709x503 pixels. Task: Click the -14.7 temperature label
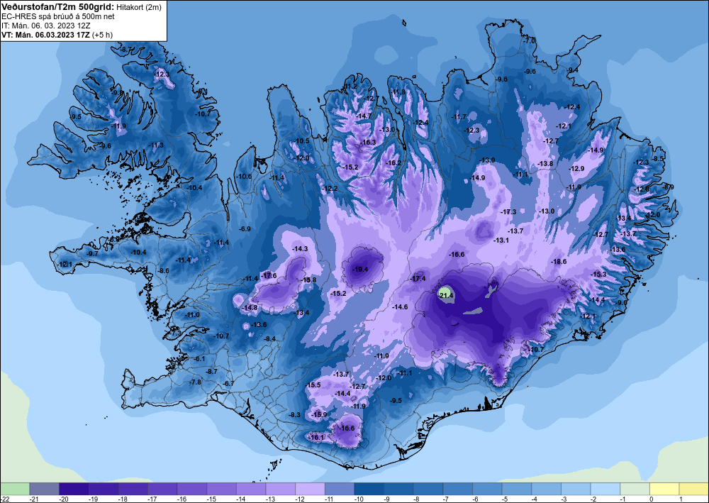[x=364, y=116]
